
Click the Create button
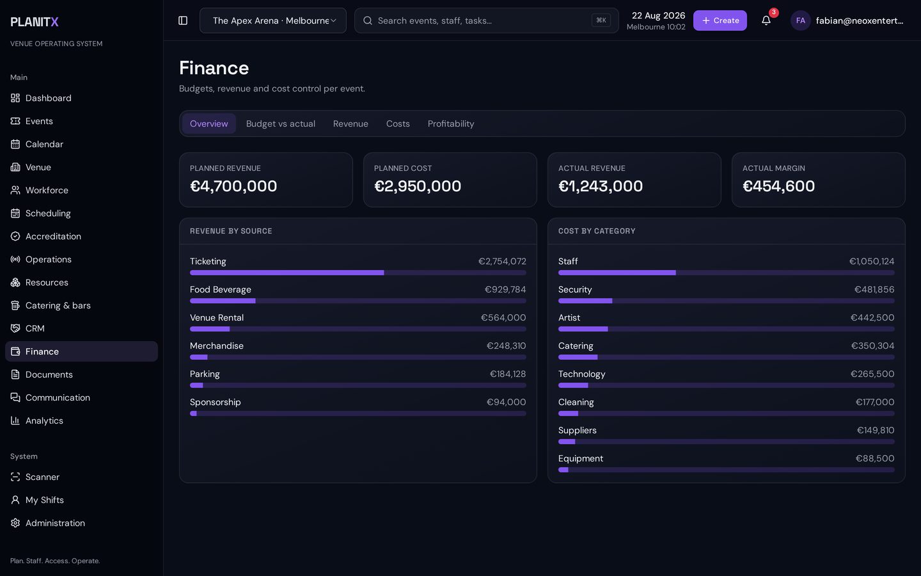pos(720,20)
